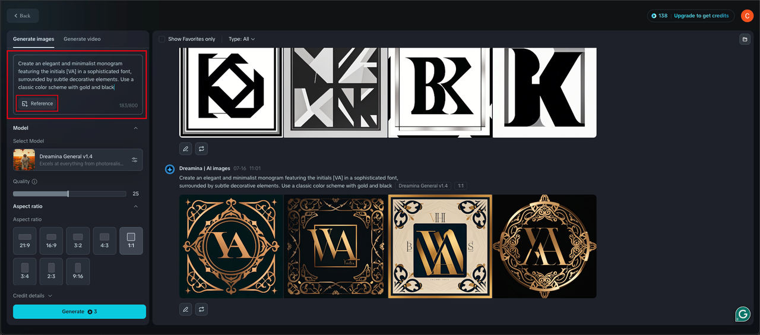760x335 pixels.
Task: Select the 21:9 aspect ratio
Action: (25, 241)
